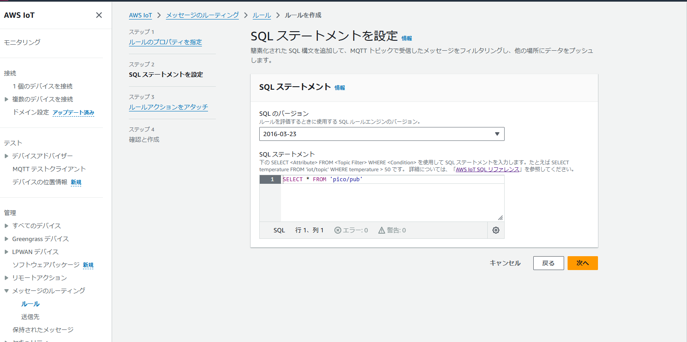Click 新規 badge next to デバイスの位置情報
This screenshot has height=342, width=687.
(x=76, y=182)
